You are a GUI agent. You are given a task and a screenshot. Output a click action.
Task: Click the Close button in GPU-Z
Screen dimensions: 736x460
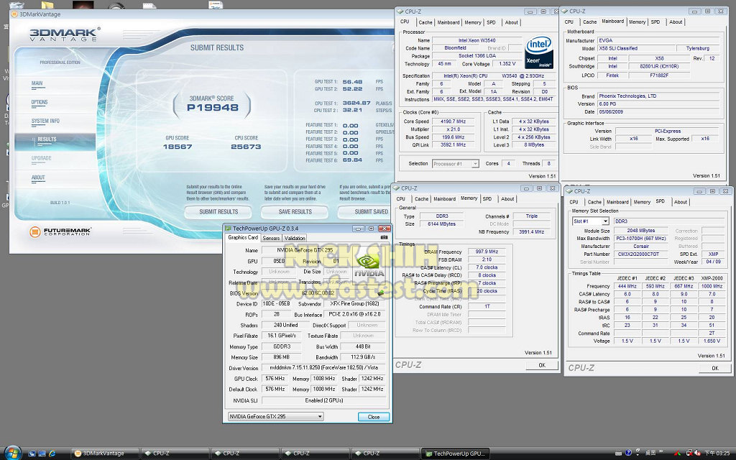pyautogui.click(x=374, y=416)
